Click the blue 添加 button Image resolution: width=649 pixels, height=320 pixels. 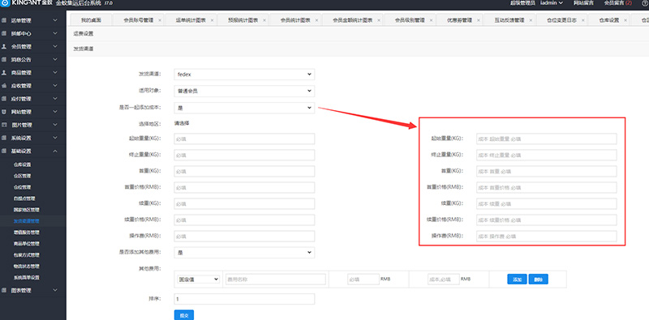(517, 279)
